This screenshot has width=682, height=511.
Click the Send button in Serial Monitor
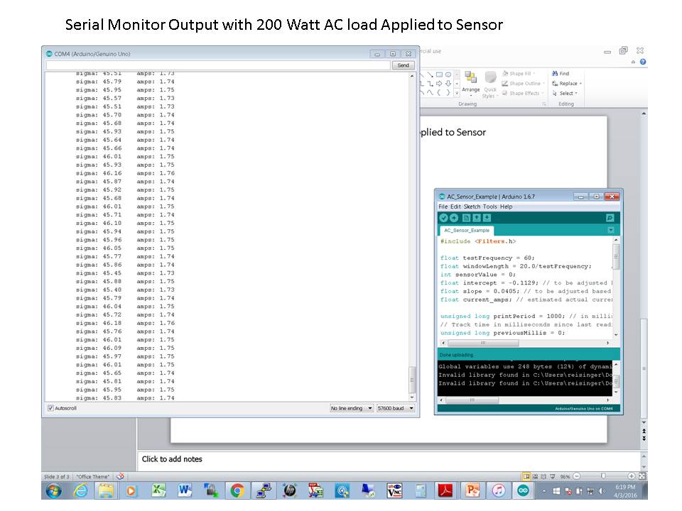point(403,65)
